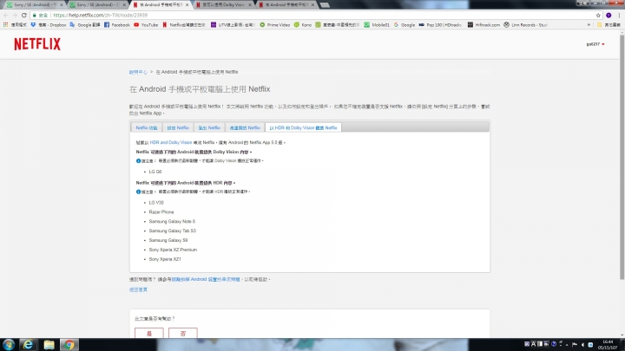
Task: Select the 適當質的 Netflix tab
Action: (x=245, y=127)
